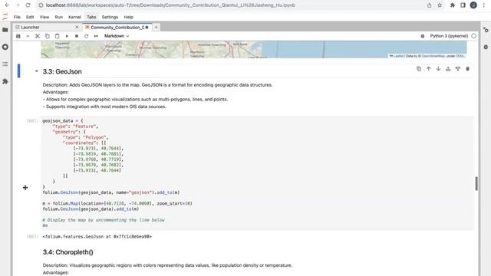Reload the browser page
This screenshot has height=276, width=491.
click(x=28, y=5)
